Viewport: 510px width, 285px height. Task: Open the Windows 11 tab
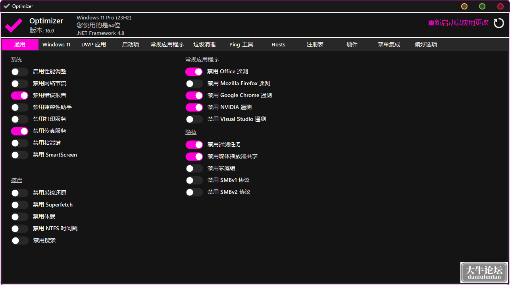[56, 44]
